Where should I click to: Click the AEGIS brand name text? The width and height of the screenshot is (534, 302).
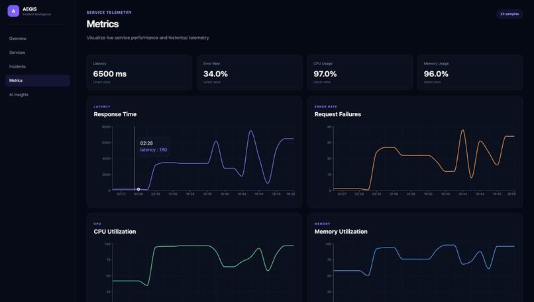tap(30, 9)
